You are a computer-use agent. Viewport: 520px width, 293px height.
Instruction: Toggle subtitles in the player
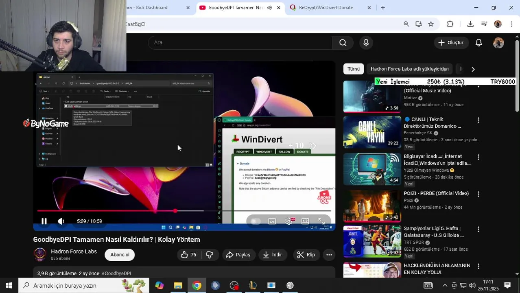point(272,221)
